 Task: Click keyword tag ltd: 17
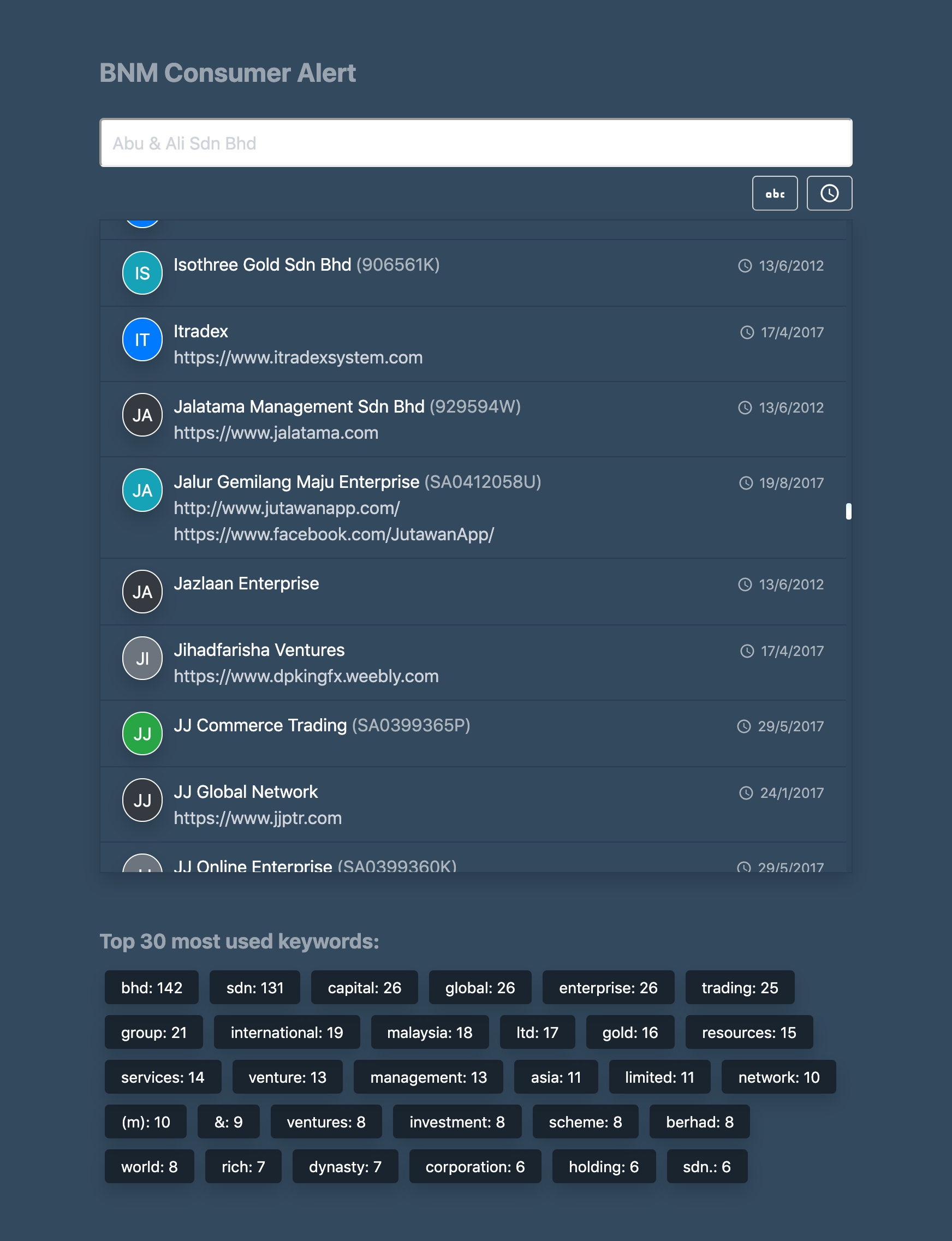(x=537, y=1032)
